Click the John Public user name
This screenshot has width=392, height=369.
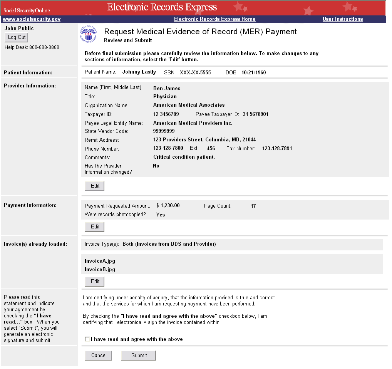19,28
